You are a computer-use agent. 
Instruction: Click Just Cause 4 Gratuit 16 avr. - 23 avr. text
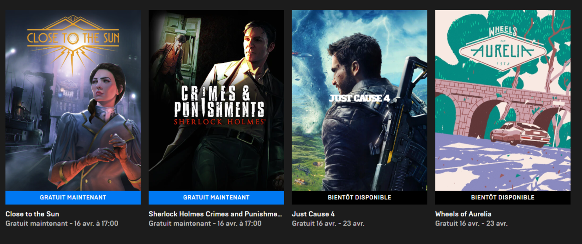click(x=328, y=224)
